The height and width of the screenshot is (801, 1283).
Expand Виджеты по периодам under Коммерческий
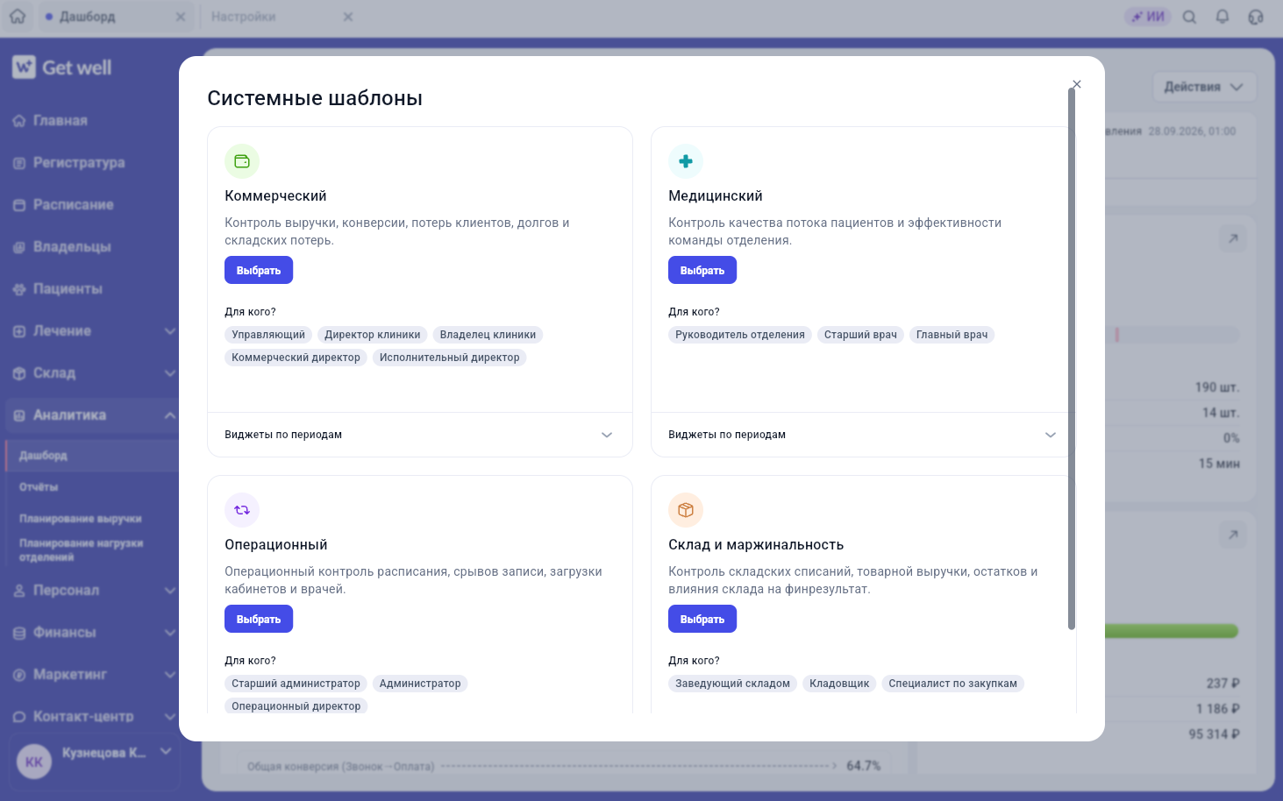420,435
